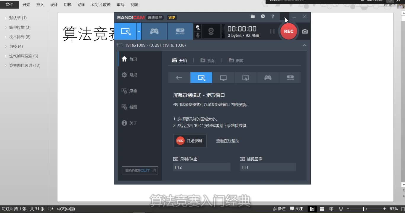The height and width of the screenshot is (213, 405).
Task: Open PowerPoint 审阅 ribbon tab
Action: click(120, 5)
